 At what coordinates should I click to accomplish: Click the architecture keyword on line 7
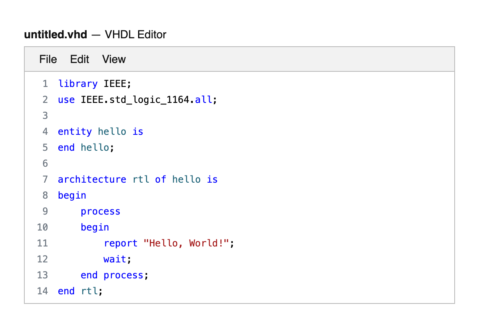(x=92, y=179)
